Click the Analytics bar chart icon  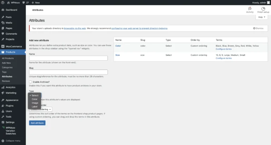point(3,87)
